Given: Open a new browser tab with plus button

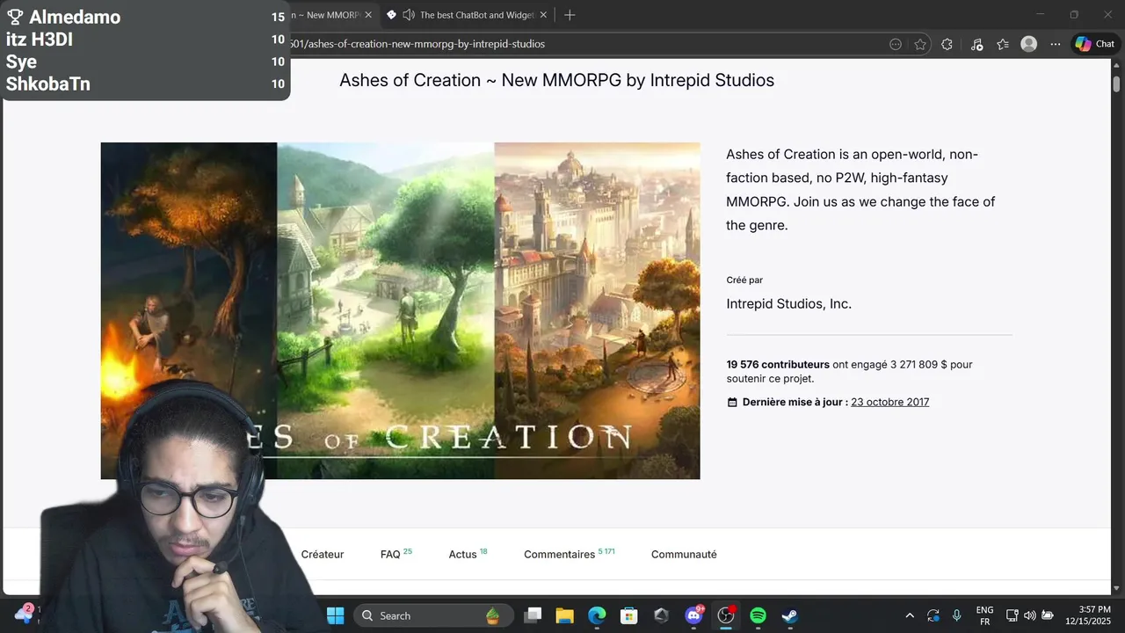Looking at the screenshot, I should coord(570,15).
